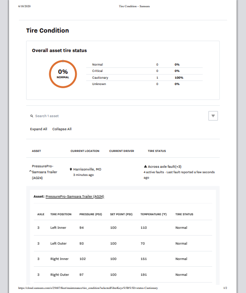
Task: Click the ASSET column header
Action: (x=37, y=151)
